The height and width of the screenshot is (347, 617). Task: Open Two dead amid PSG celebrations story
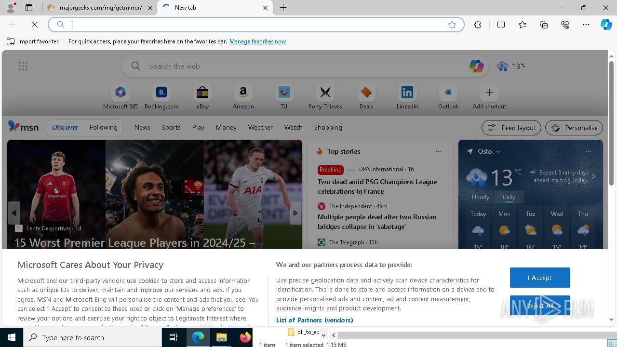[377, 187]
